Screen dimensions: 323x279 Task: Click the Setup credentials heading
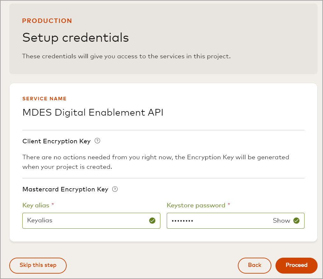(x=76, y=38)
